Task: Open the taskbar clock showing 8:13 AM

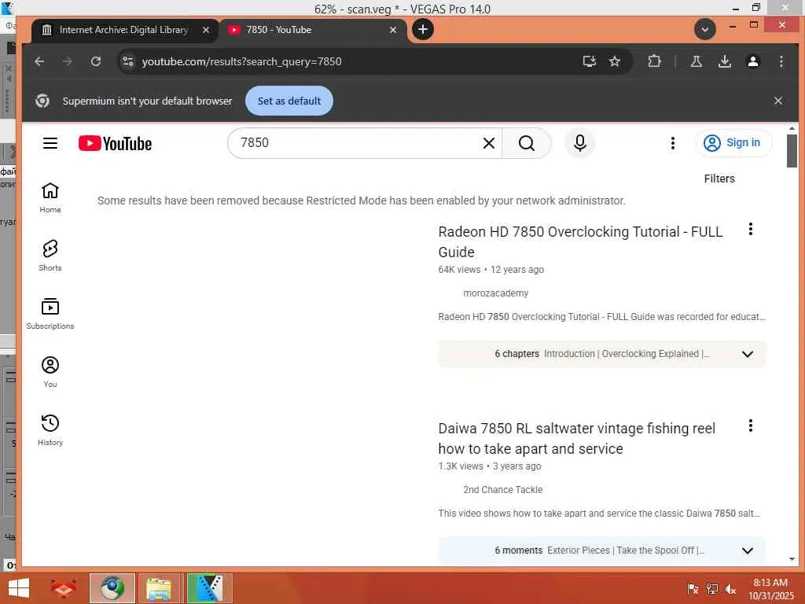Action: (x=770, y=588)
